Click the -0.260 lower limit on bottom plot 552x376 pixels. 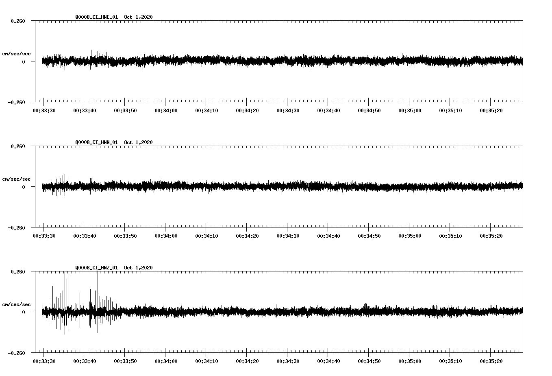(17, 352)
